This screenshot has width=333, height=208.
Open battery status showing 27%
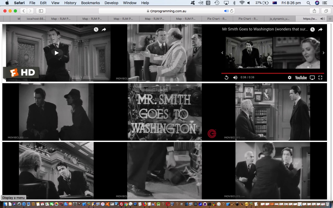click(262, 3)
